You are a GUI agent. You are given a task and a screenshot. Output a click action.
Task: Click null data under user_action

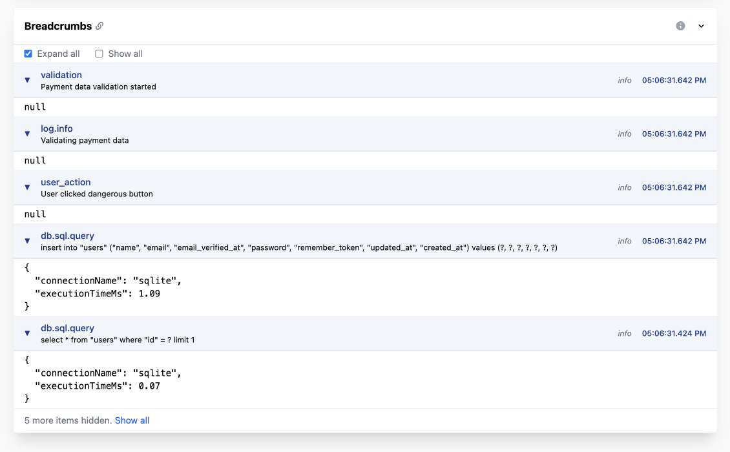point(35,214)
